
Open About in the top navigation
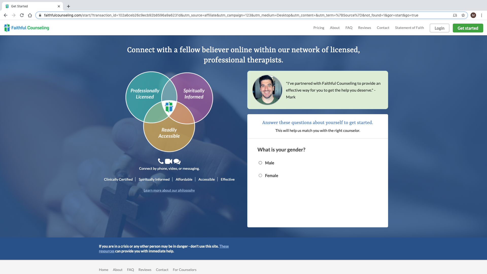pyautogui.click(x=335, y=28)
